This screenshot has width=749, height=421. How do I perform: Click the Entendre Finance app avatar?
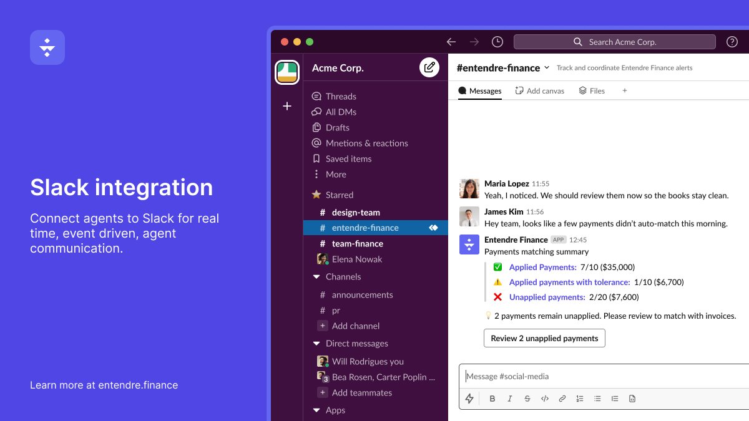coord(469,244)
